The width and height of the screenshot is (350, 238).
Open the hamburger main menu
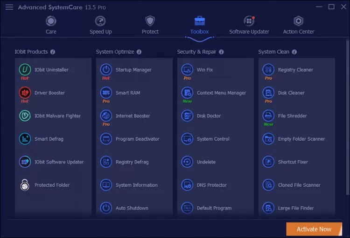pyautogui.click(x=9, y=7)
